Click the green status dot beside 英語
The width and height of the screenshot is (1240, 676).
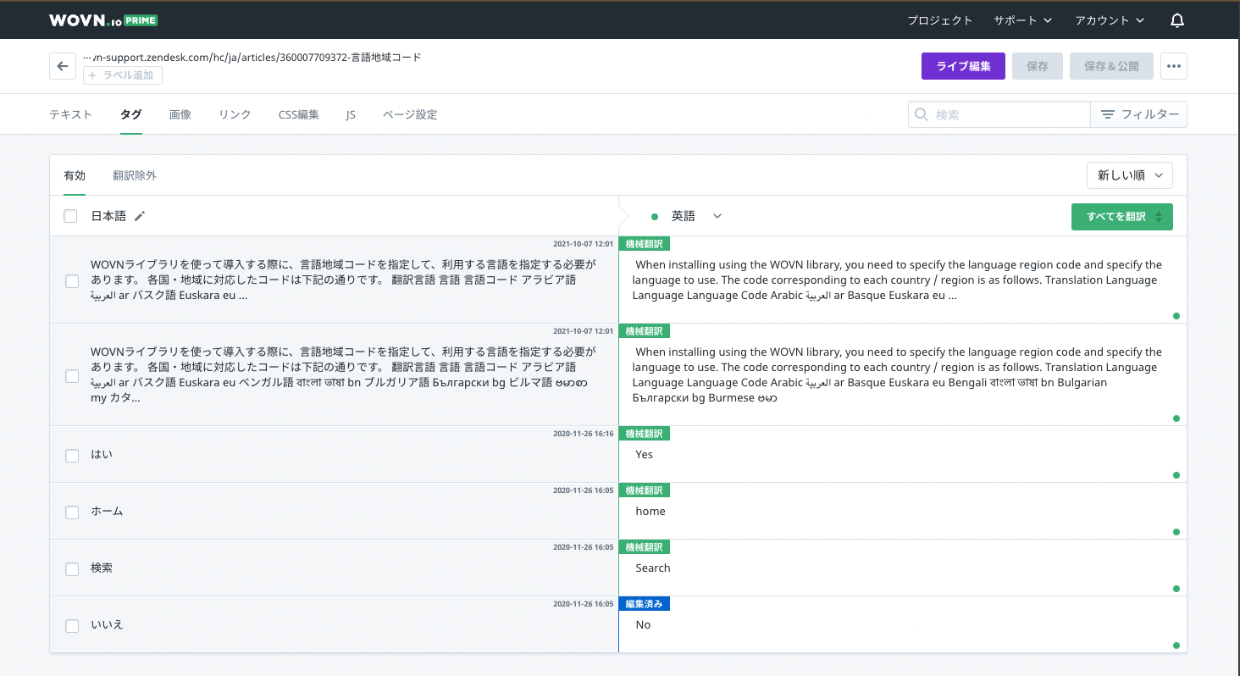[655, 217]
